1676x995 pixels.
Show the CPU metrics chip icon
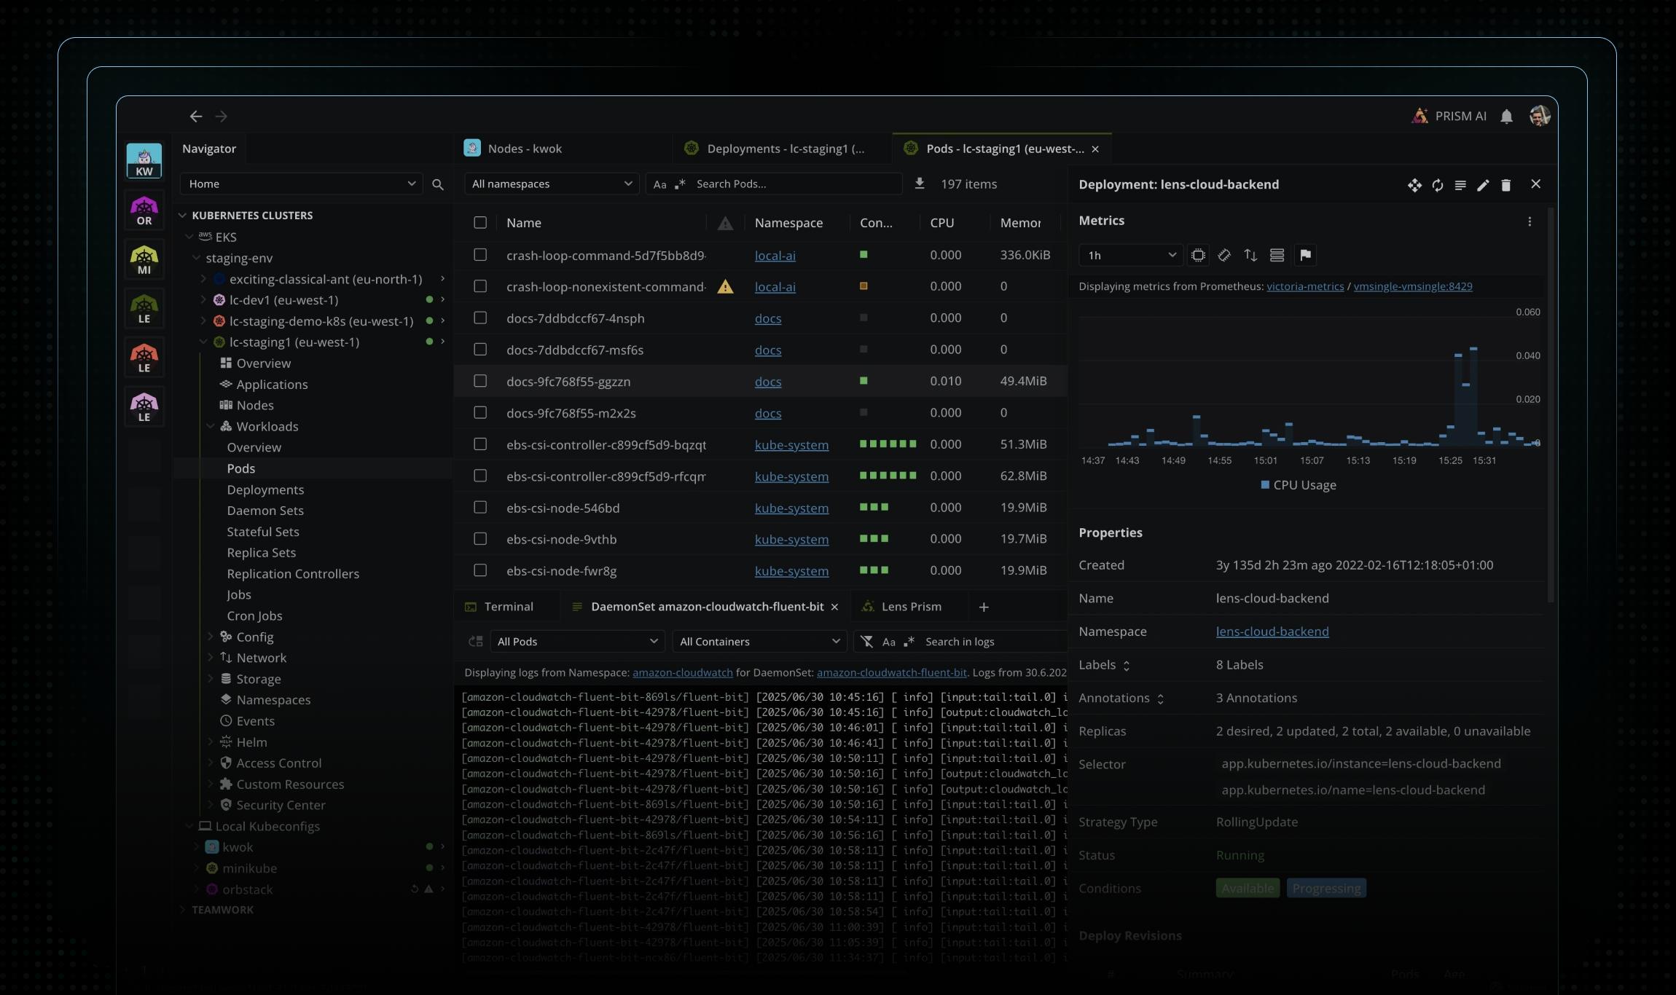(1198, 255)
